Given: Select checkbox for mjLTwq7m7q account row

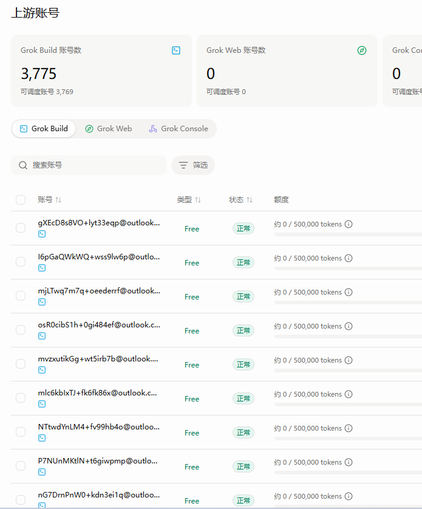Looking at the screenshot, I should click(x=21, y=296).
